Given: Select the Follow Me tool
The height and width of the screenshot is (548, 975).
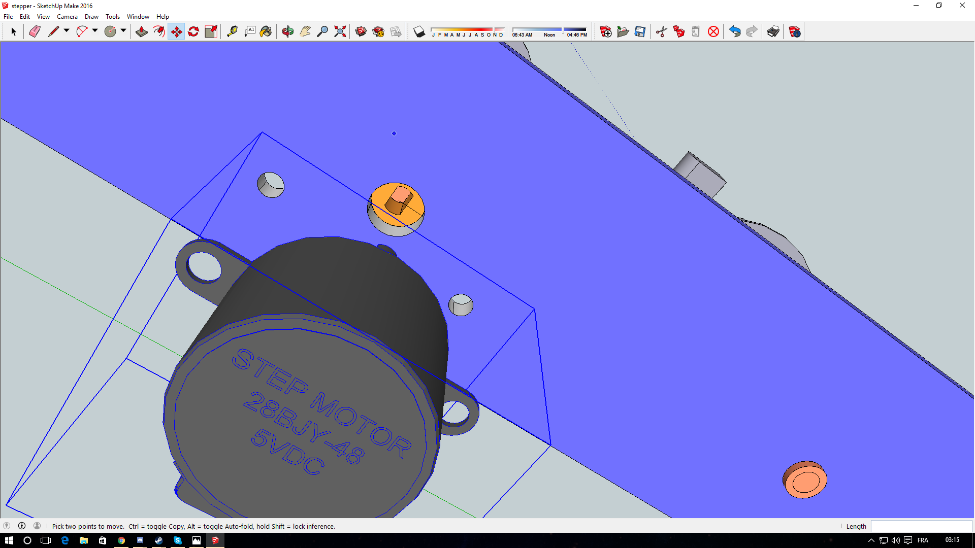Looking at the screenshot, I should pyautogui.click(x=159, y=31).
